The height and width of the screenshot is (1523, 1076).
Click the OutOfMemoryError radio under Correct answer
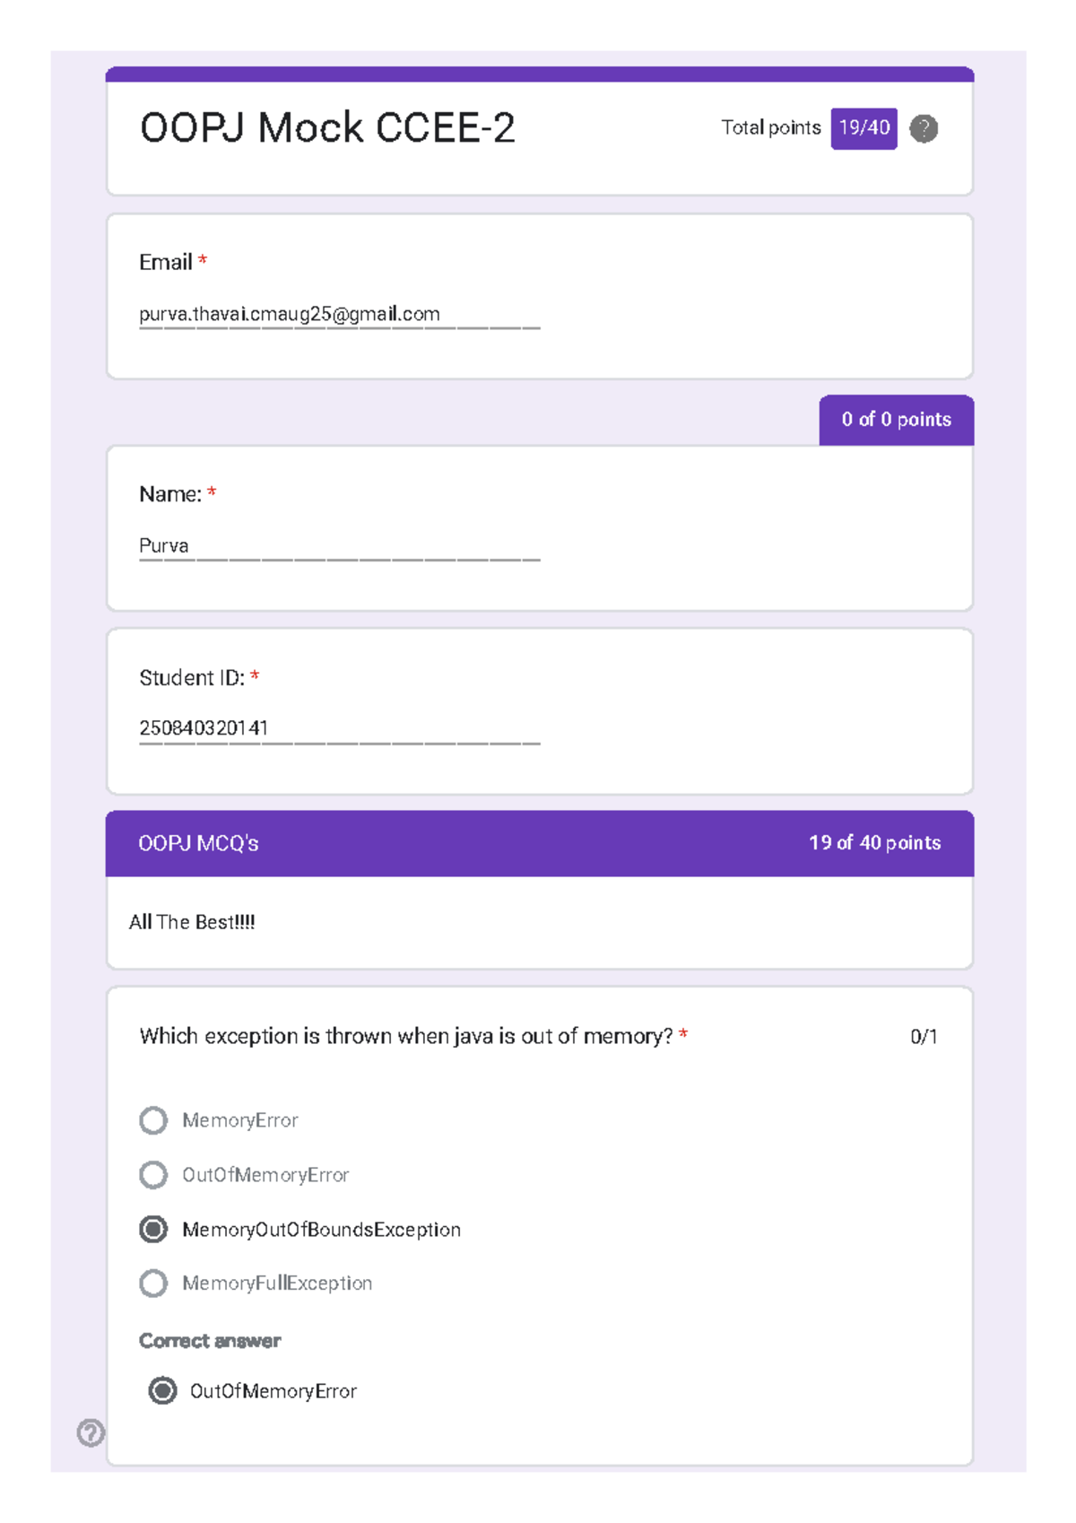coord(162,1390)
